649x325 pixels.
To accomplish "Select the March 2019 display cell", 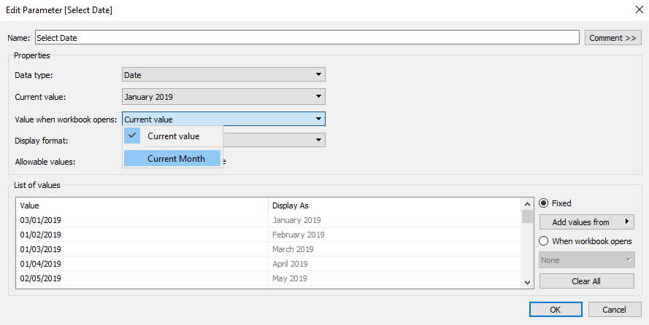I will (x=293, y=249).
